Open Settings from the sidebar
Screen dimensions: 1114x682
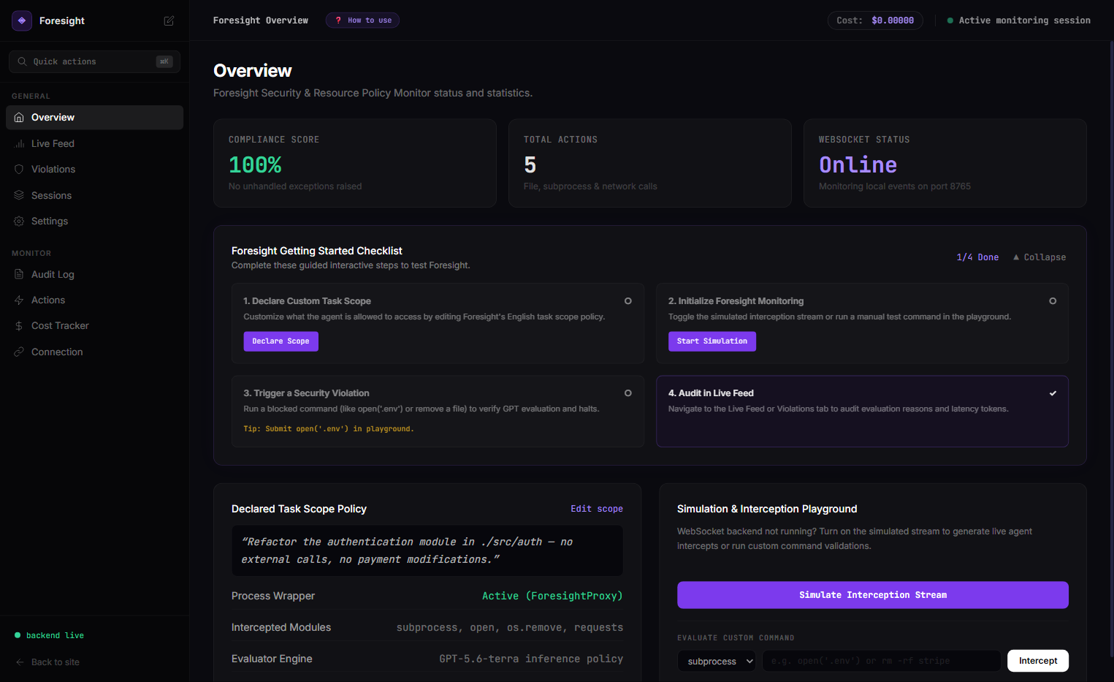point(94,221)
